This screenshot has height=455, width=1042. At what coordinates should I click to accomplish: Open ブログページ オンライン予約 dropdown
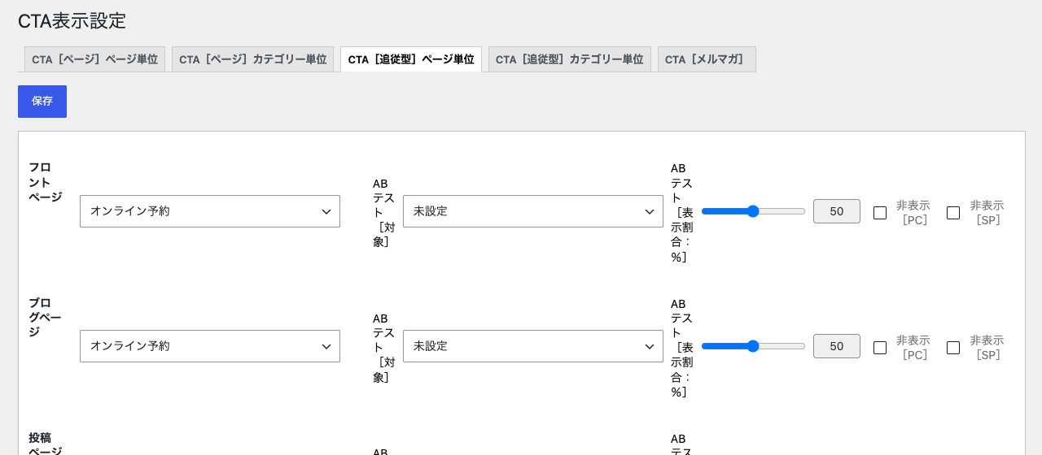coord(210,346)
